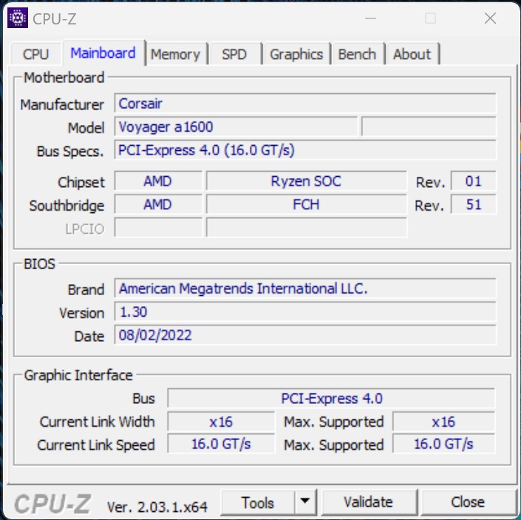The width and height of the screenshot is (521, 520).
Task: Click the first empty LPCIO field
Action: tap(158, 227)
